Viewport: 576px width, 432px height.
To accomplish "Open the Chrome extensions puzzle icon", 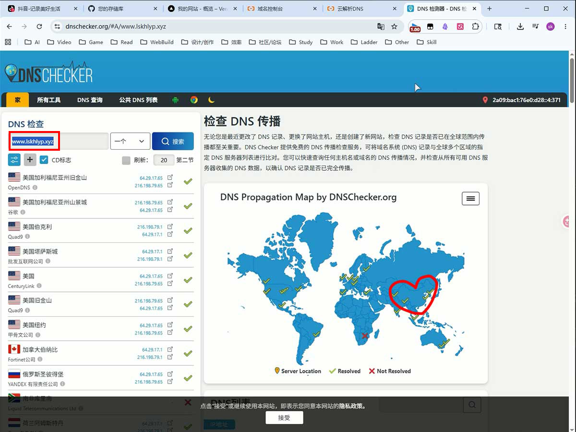I will pyautogui.click(x=475, y=27).
